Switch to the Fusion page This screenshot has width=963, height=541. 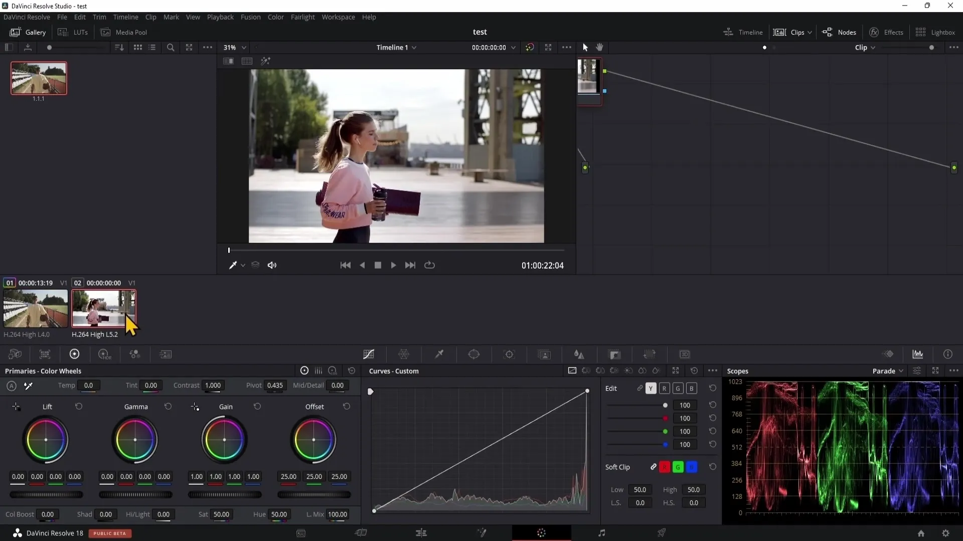tap(481, 533)
